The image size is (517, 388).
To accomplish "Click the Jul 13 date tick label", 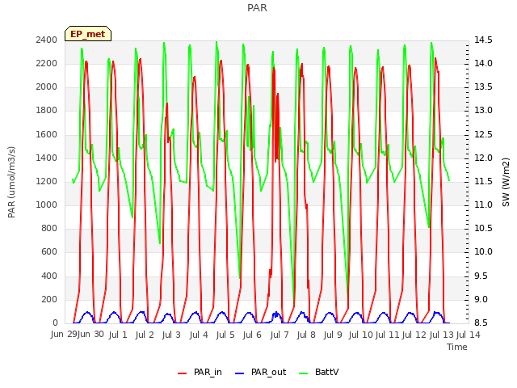I will [x=442, y=335].
